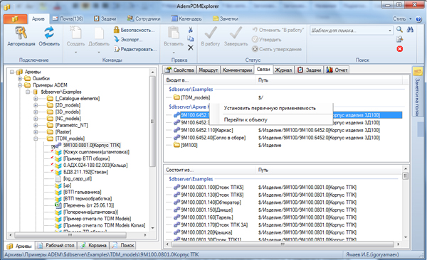
Task: Switch to the Маршрут tab
Action: pyautogui.click(x=209, y=70)
